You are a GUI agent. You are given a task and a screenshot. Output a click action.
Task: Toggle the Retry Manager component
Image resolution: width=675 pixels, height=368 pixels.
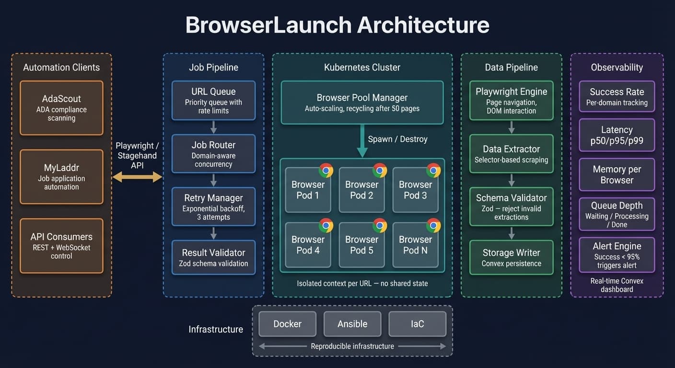coord(213,207)
